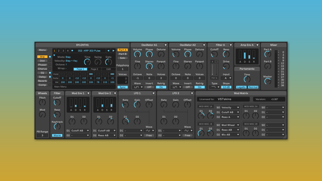The width and height of the screenshot is (322, 181).
Task: Adjust the Oscillator A1 Stereo knob
Action: pyautogui.click(x=149, y=66)
